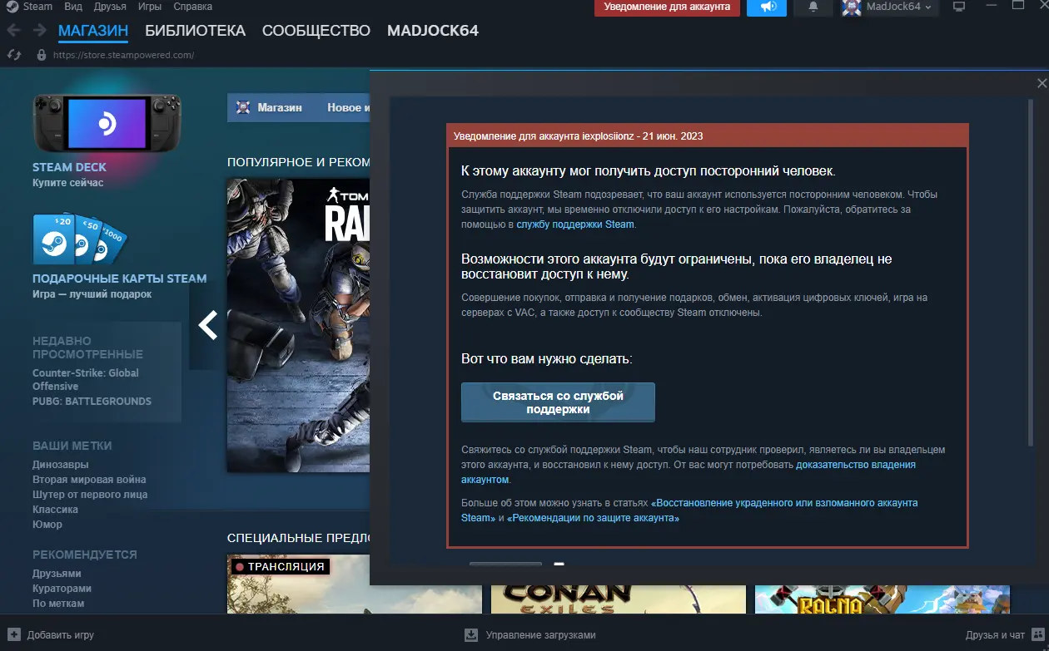
Task: Open the Игры menu
Action: tap(150, 6)
